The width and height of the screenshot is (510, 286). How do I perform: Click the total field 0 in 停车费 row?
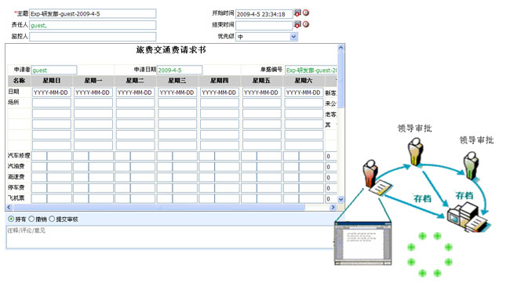pos(331,188)
